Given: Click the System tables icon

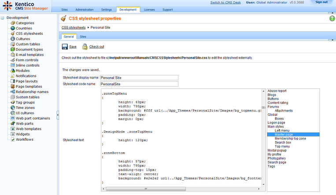Looking at the screenshot, I should coord(13,97).
